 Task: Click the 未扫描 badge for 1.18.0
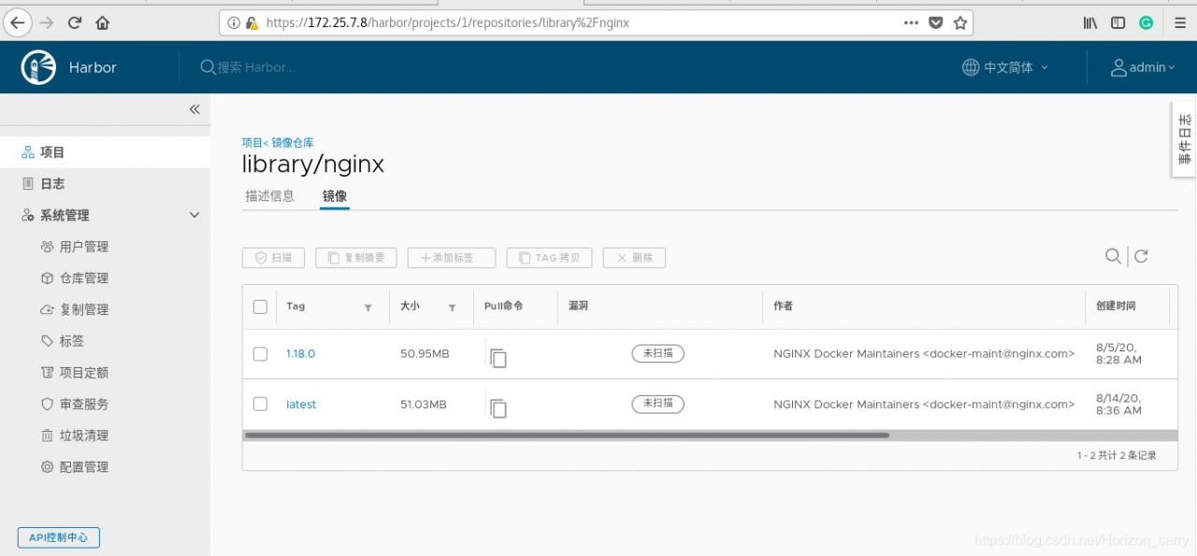pos(658,353)
